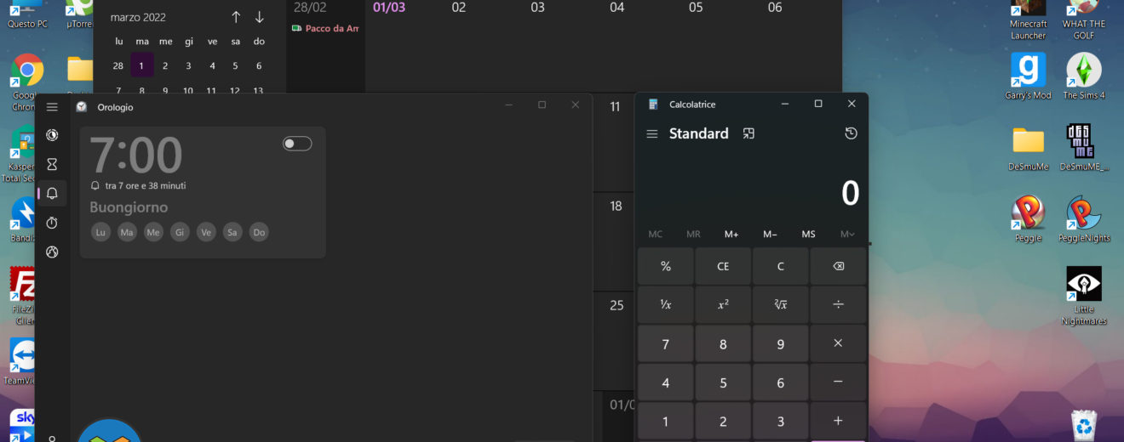Enable the 7:00 alarm switch
Screen dimensions: 1124x442
(297, 144)
